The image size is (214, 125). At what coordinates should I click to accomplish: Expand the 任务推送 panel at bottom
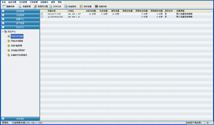pyautogui.click(x=20, y=119)
